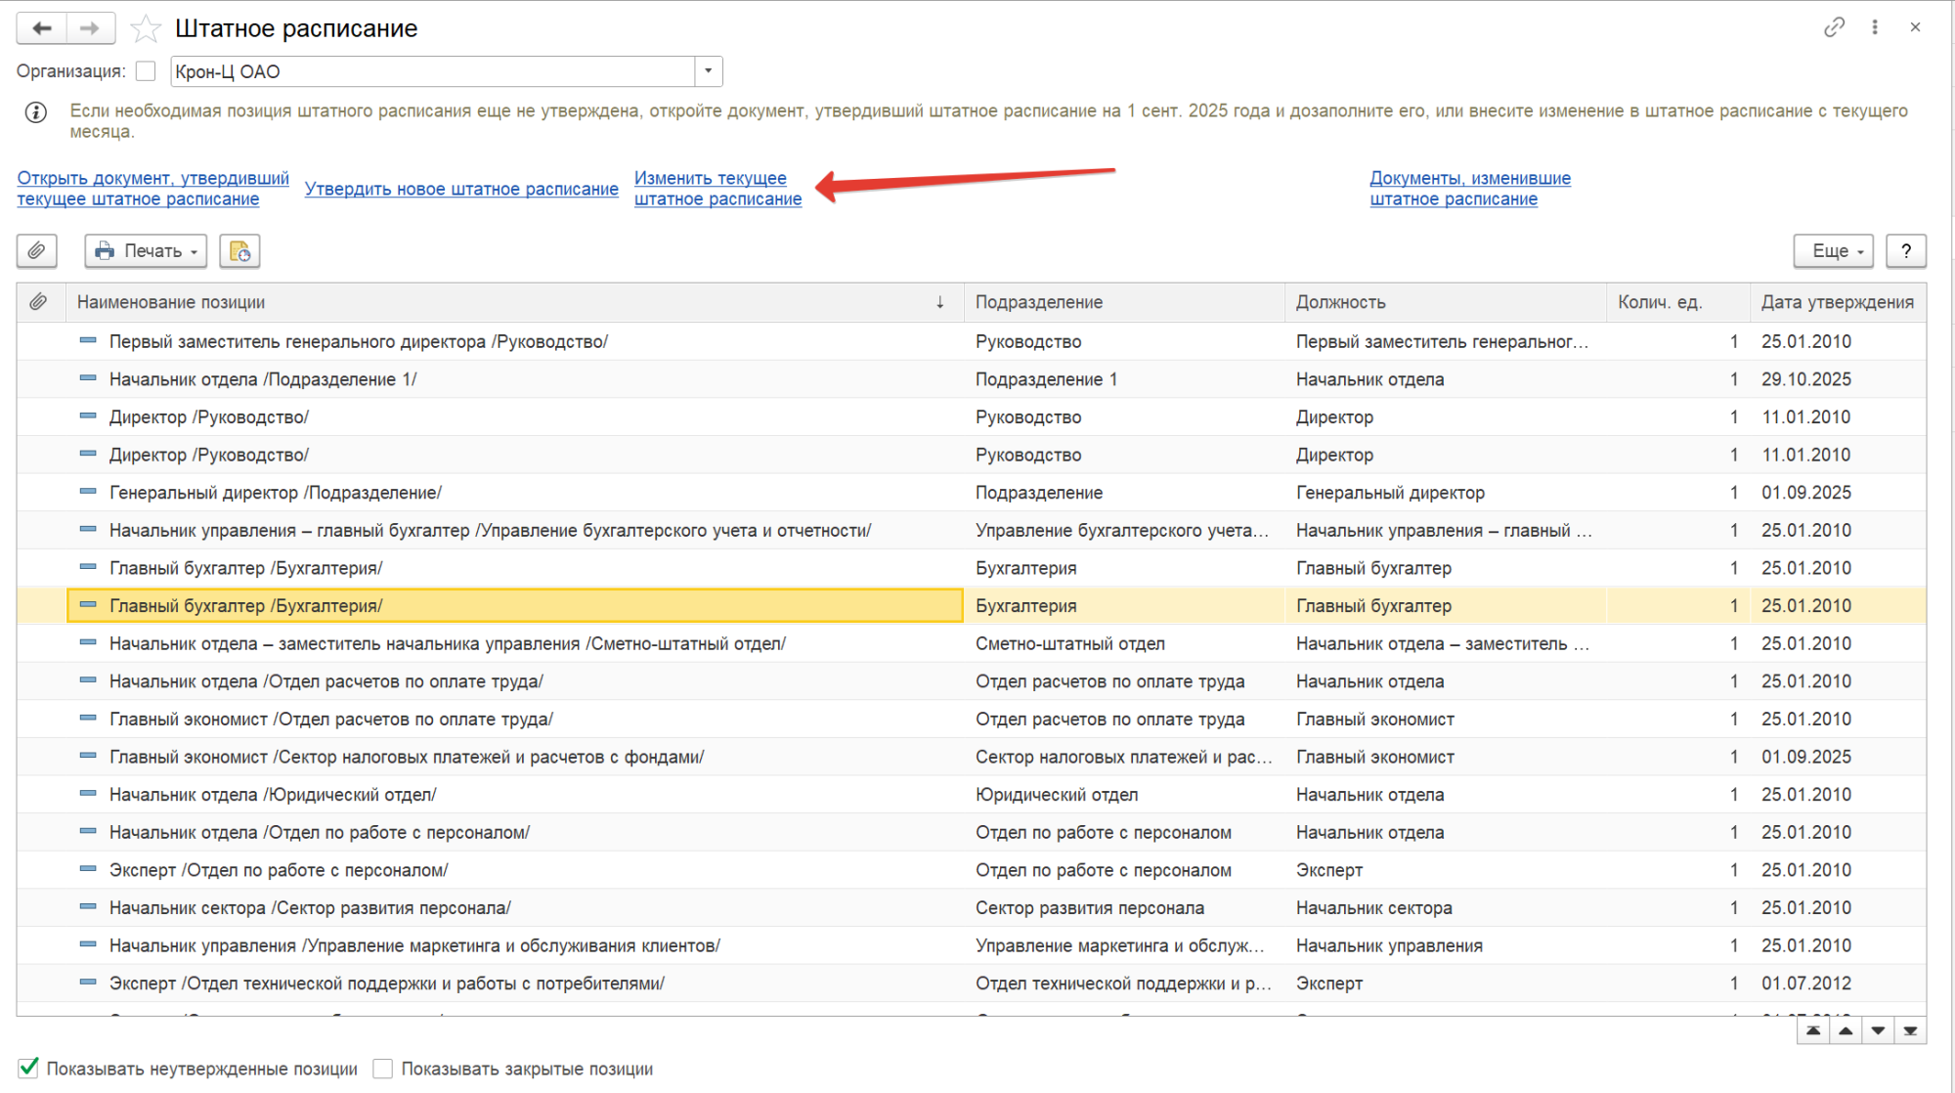Toggle the Организация filter checkbox
Screen dimensions: 1955x1093
(146, 71)
